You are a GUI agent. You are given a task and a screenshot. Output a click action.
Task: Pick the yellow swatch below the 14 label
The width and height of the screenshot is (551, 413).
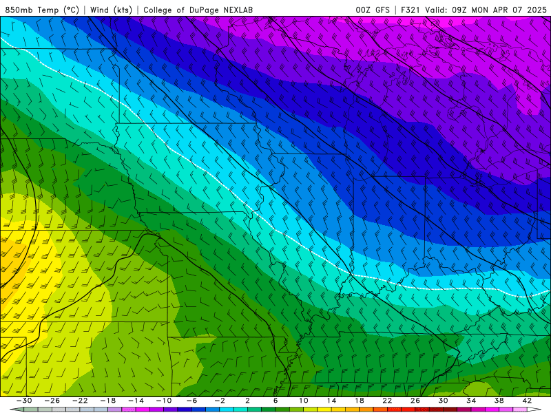pos(324,410)
